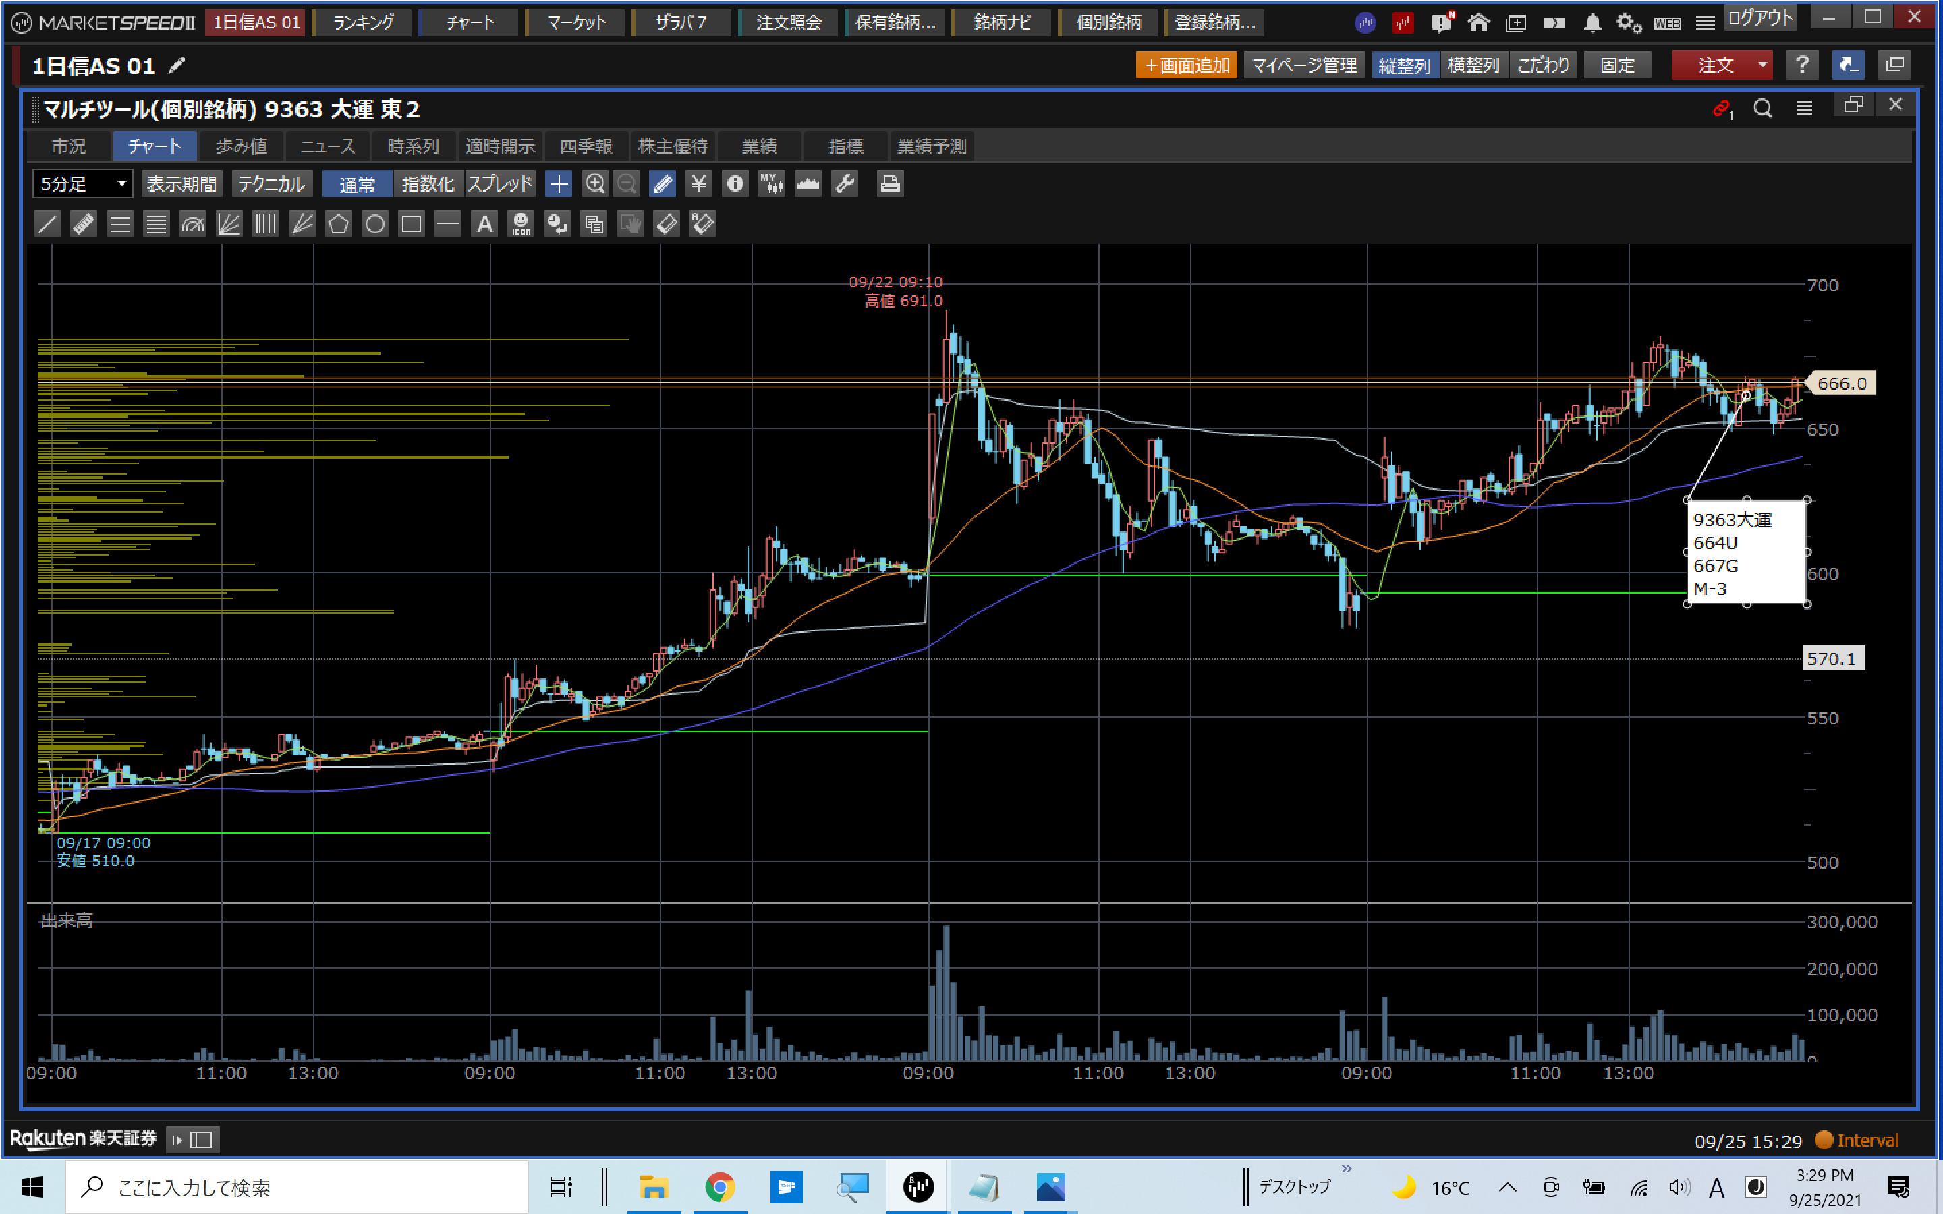The image size is (1943, 1214).
Task: Toggle the crosshair cursor button
Action: pyautogui.click(x=558, y=184)
